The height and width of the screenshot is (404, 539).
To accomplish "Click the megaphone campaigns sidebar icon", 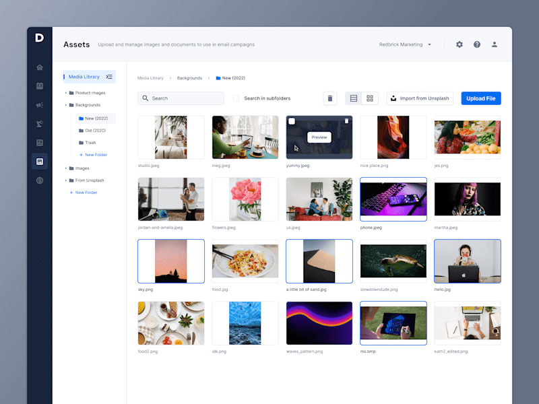I will coord(40,105).
